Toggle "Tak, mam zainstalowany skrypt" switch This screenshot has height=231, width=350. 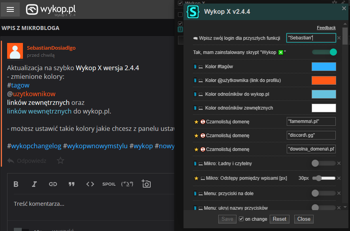pyautogui.click(x=324, y=52)
